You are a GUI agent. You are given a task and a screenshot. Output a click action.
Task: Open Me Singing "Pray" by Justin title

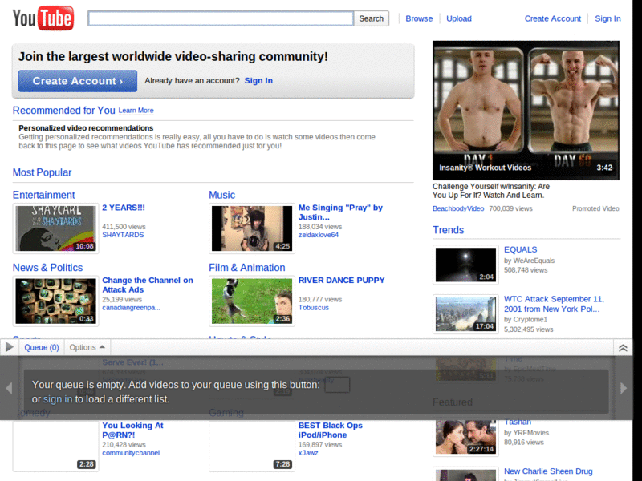click(340, 212)
